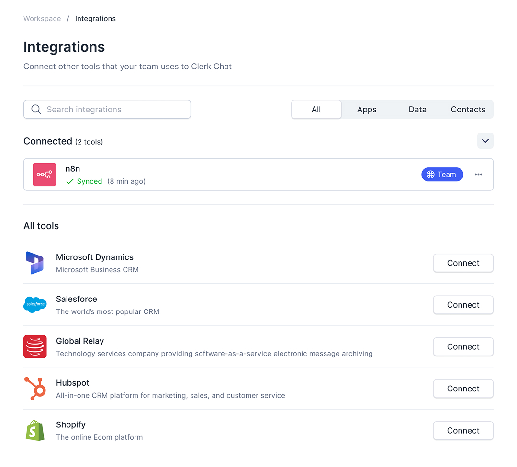Connect the Salesforce integration
This screenshot has width=517, height=467.
click(463, 305)
